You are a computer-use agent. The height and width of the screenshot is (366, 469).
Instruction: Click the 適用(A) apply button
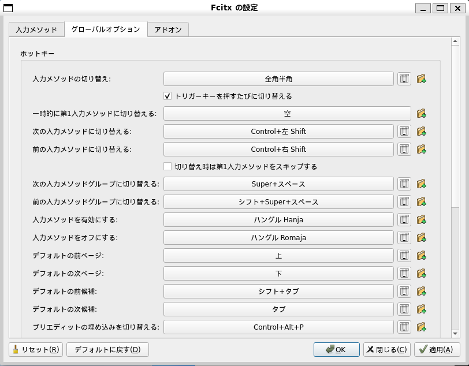point(429,349)
